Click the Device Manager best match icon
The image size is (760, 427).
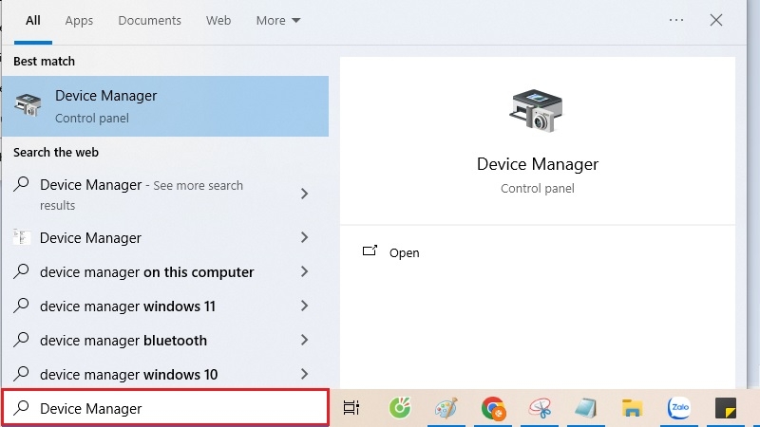[28, 105]
